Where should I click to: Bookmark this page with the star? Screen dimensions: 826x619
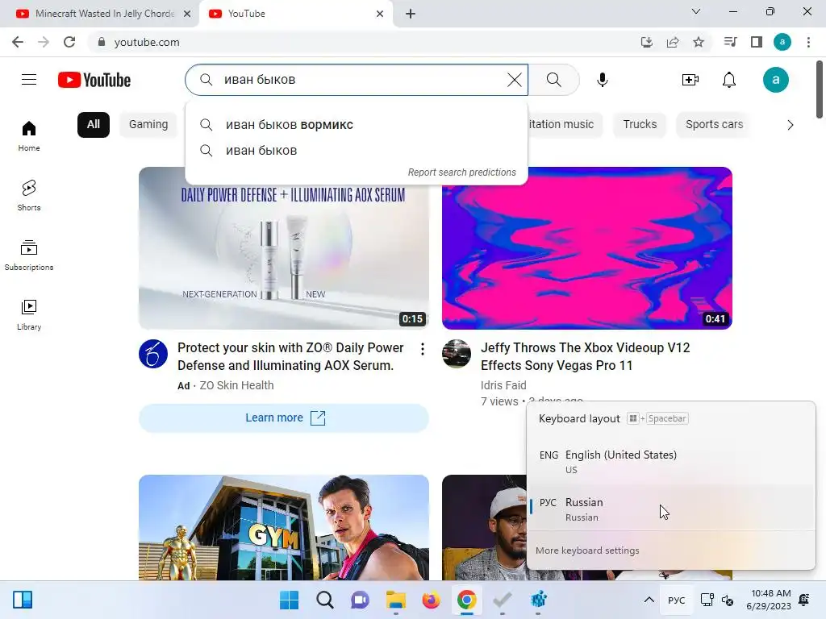point(699,42)
